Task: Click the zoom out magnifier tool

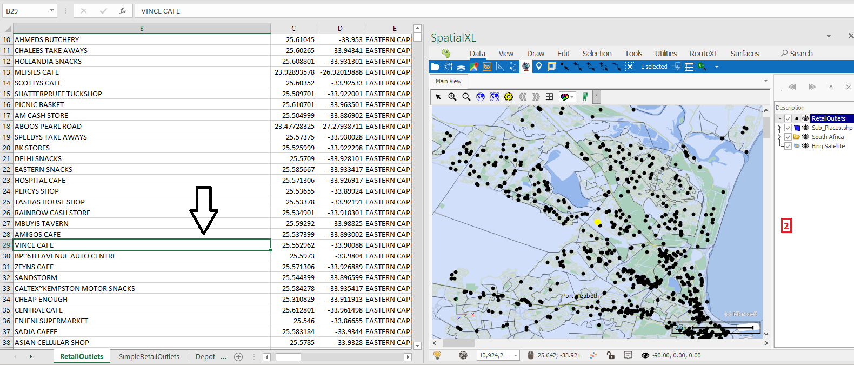Action: 466,97
